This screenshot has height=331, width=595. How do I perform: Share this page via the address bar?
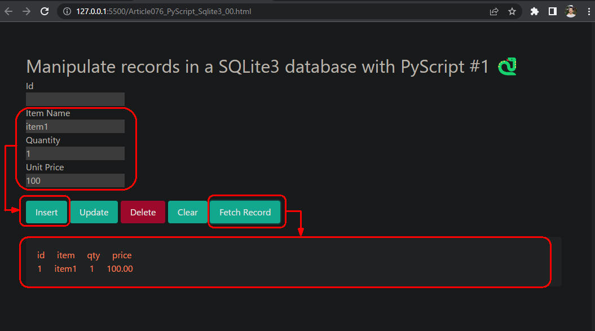[x=493, y=12]
